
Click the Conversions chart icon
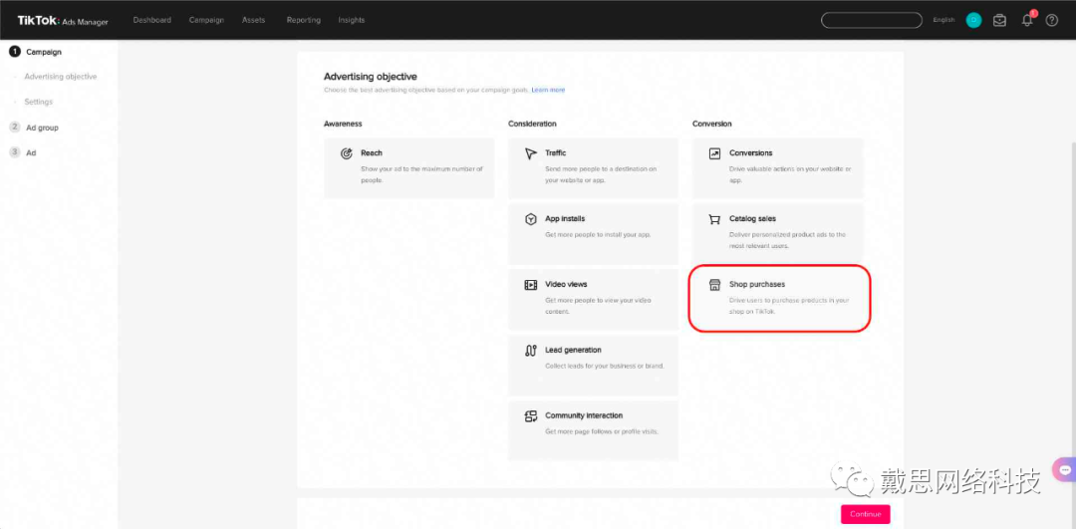tap(714, 153)
